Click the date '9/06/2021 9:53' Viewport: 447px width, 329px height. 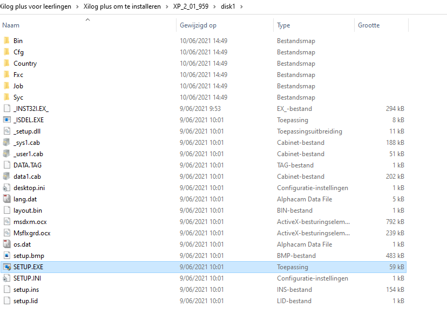point(200,109)
